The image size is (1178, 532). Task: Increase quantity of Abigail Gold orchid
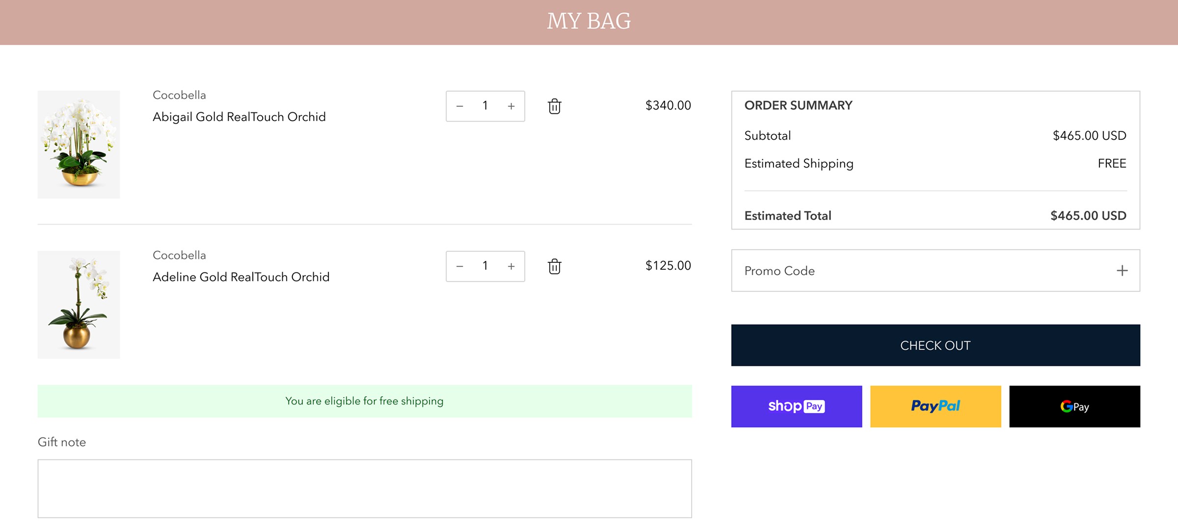click(511, 106)
